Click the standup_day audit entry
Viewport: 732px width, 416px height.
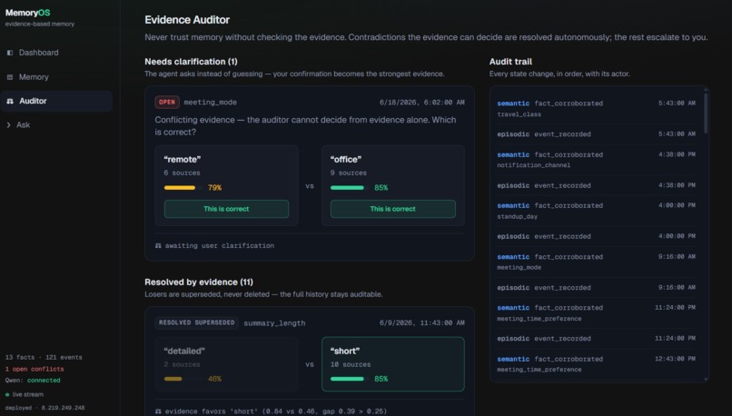596,211
